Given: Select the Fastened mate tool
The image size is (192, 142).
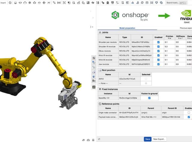Looking at the screenshot, I should [x=15, y=3].
